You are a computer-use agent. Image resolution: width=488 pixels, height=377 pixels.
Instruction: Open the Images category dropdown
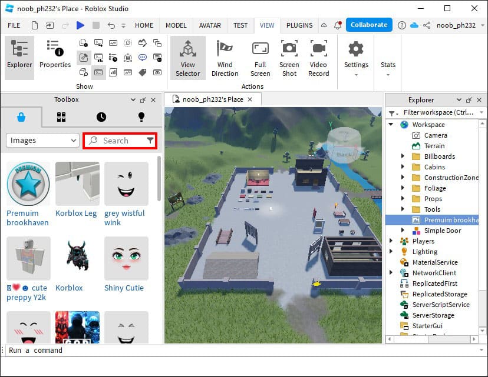42,140
